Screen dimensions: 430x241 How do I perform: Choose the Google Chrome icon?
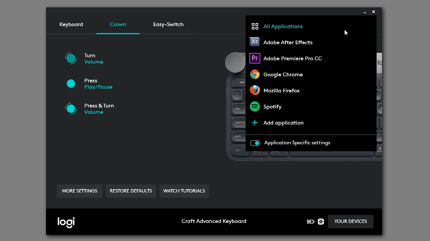255,74
